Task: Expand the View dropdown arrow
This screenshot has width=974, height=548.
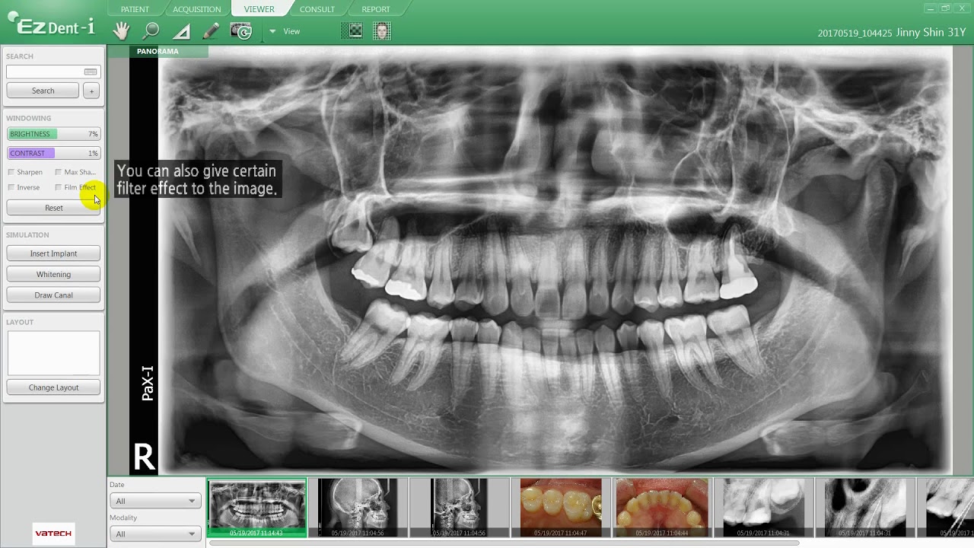Action: tap(272, 31)
